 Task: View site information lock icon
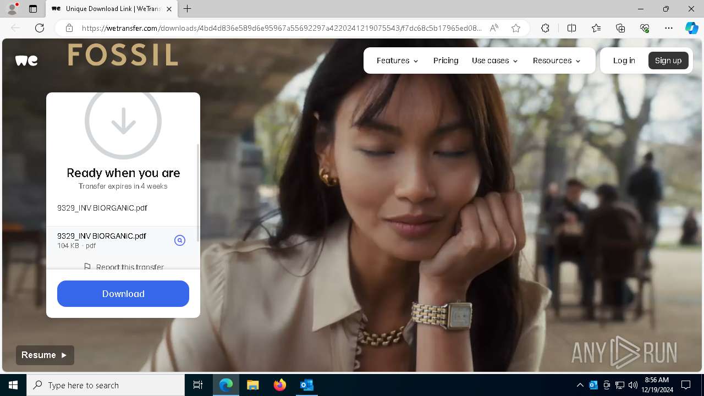[x=69, y=28]
